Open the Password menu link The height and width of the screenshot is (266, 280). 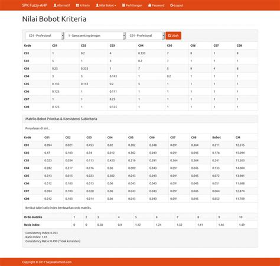[156, 5]
